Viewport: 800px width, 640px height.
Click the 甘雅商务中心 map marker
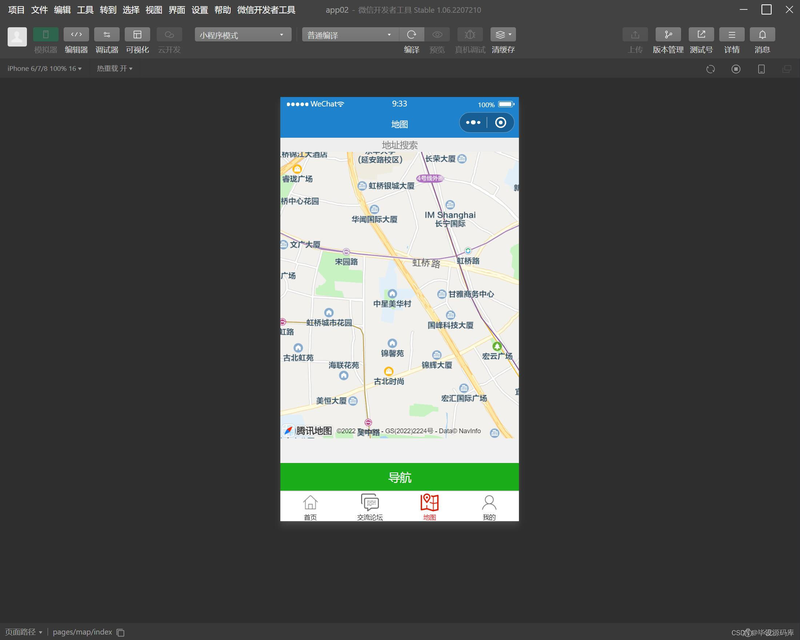click(x=441, y=294)
